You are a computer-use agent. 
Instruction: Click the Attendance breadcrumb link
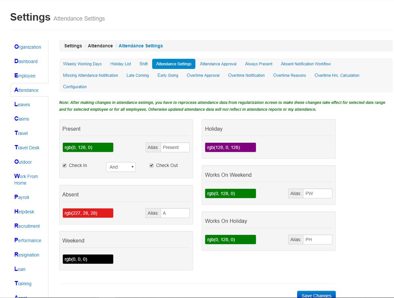coord(100,46)
